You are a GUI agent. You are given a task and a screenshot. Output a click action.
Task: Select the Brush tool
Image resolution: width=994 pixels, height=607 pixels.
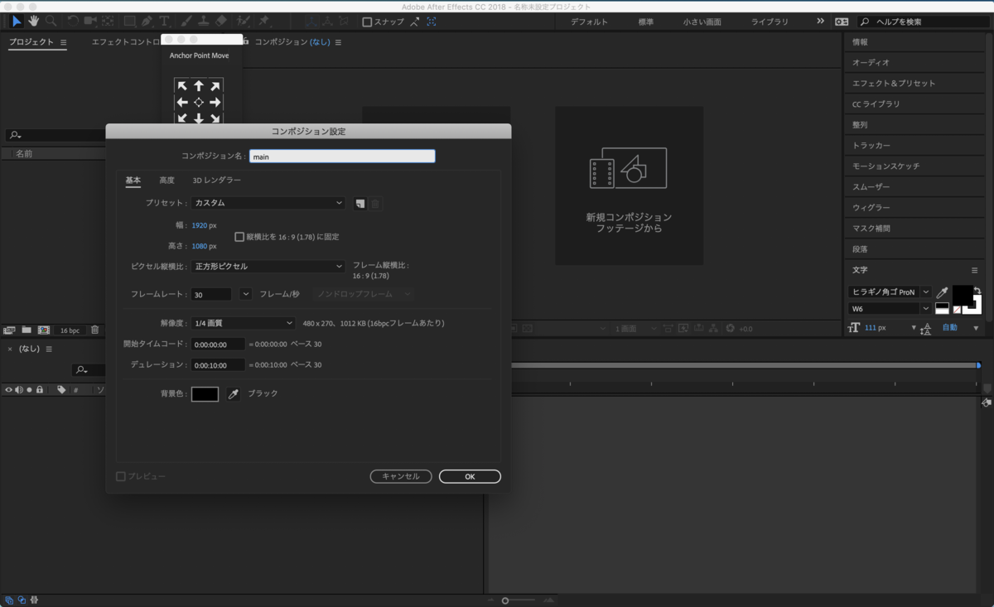pos(186,21)
